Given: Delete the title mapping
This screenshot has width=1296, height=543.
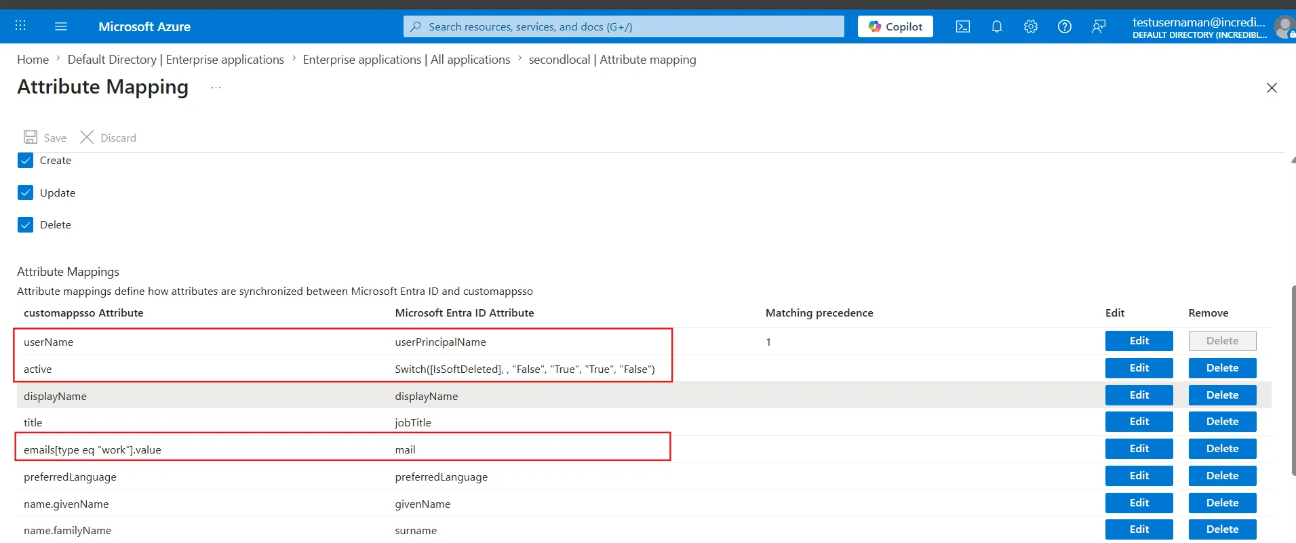Looking at the screenshot, I should pyautogui.click(x=1222, y=422).
